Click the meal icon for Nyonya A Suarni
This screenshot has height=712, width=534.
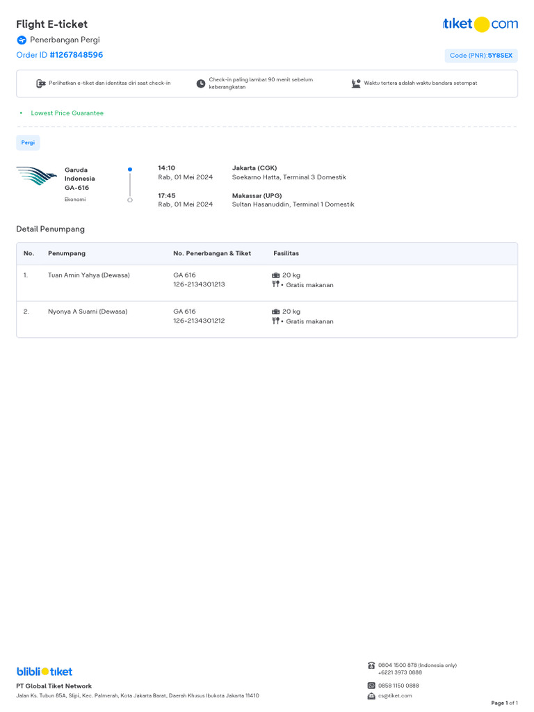276,321
